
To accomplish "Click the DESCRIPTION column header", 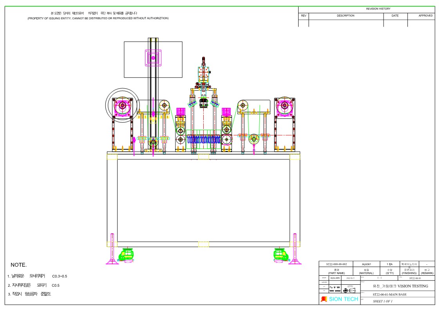I will click(346, 16).
